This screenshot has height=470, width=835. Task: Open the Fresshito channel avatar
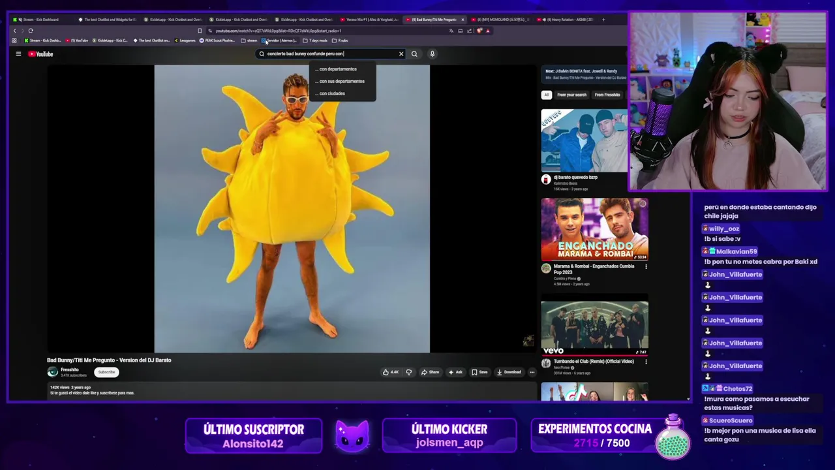(53, 372)
